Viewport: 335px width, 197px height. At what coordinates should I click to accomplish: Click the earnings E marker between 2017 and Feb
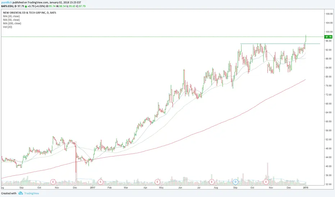(100, 182)
